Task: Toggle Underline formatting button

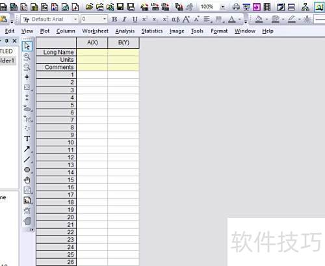Action: click(x=135, y=20)
